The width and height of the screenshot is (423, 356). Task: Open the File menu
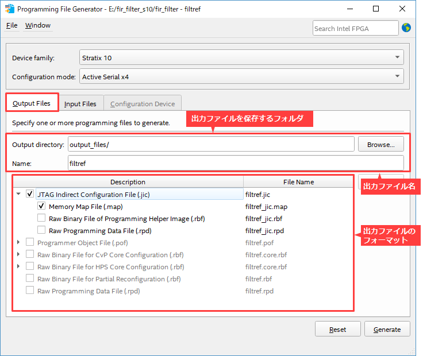point(11,26)
